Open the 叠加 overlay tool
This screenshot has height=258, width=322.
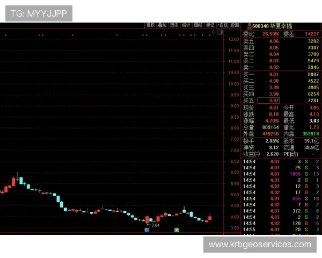[x=162, y=25]
